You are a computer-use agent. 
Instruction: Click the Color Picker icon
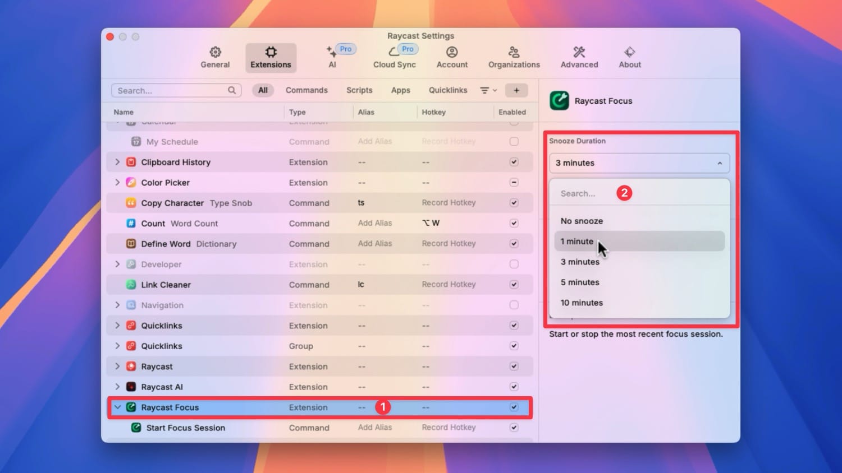click(x=131, y=183)
